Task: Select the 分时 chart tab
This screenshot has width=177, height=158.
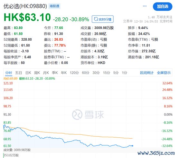Action: pyautogui.click(x=9, y=73)
